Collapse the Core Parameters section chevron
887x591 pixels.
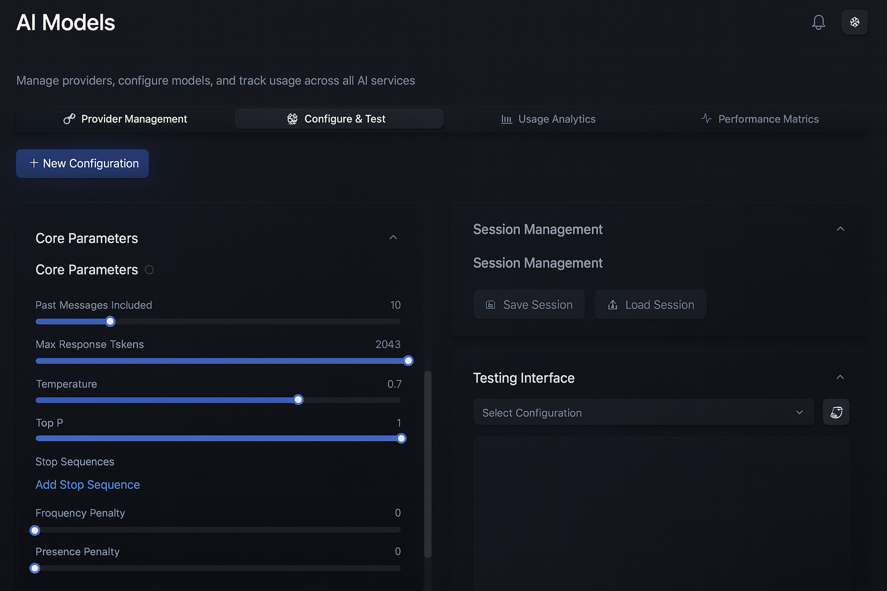[393, 238]
